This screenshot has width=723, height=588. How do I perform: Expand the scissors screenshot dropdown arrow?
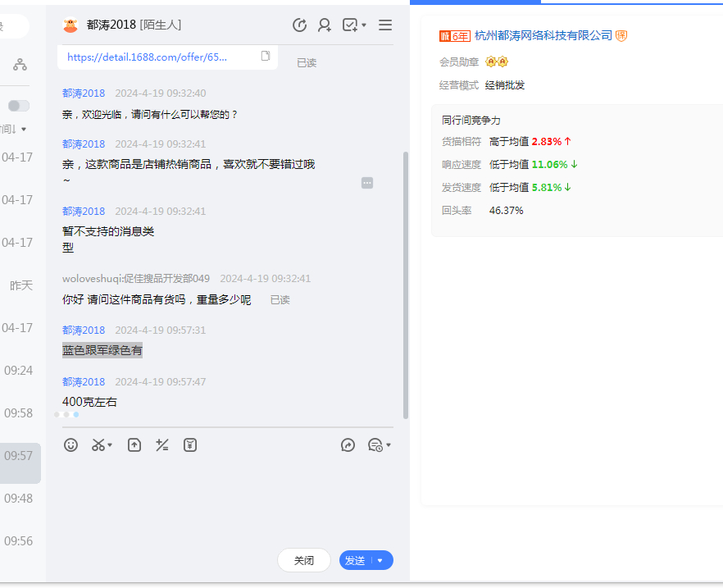click(x=111, y=446)
